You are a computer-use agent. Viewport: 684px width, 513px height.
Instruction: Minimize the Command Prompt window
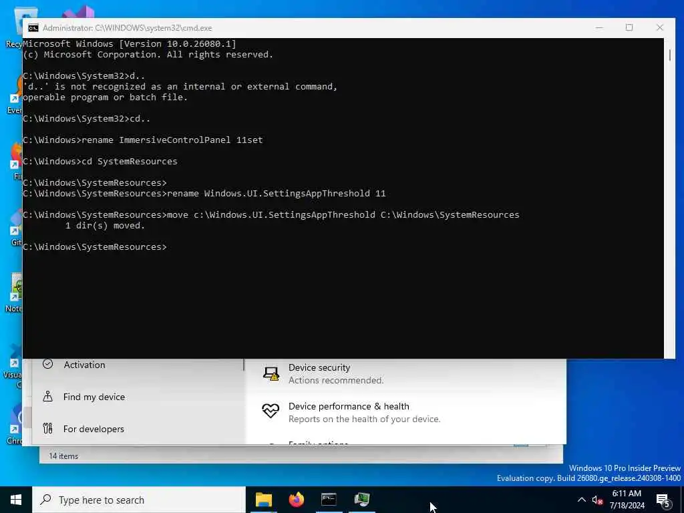pyautogui.click(x=599, y=27)
